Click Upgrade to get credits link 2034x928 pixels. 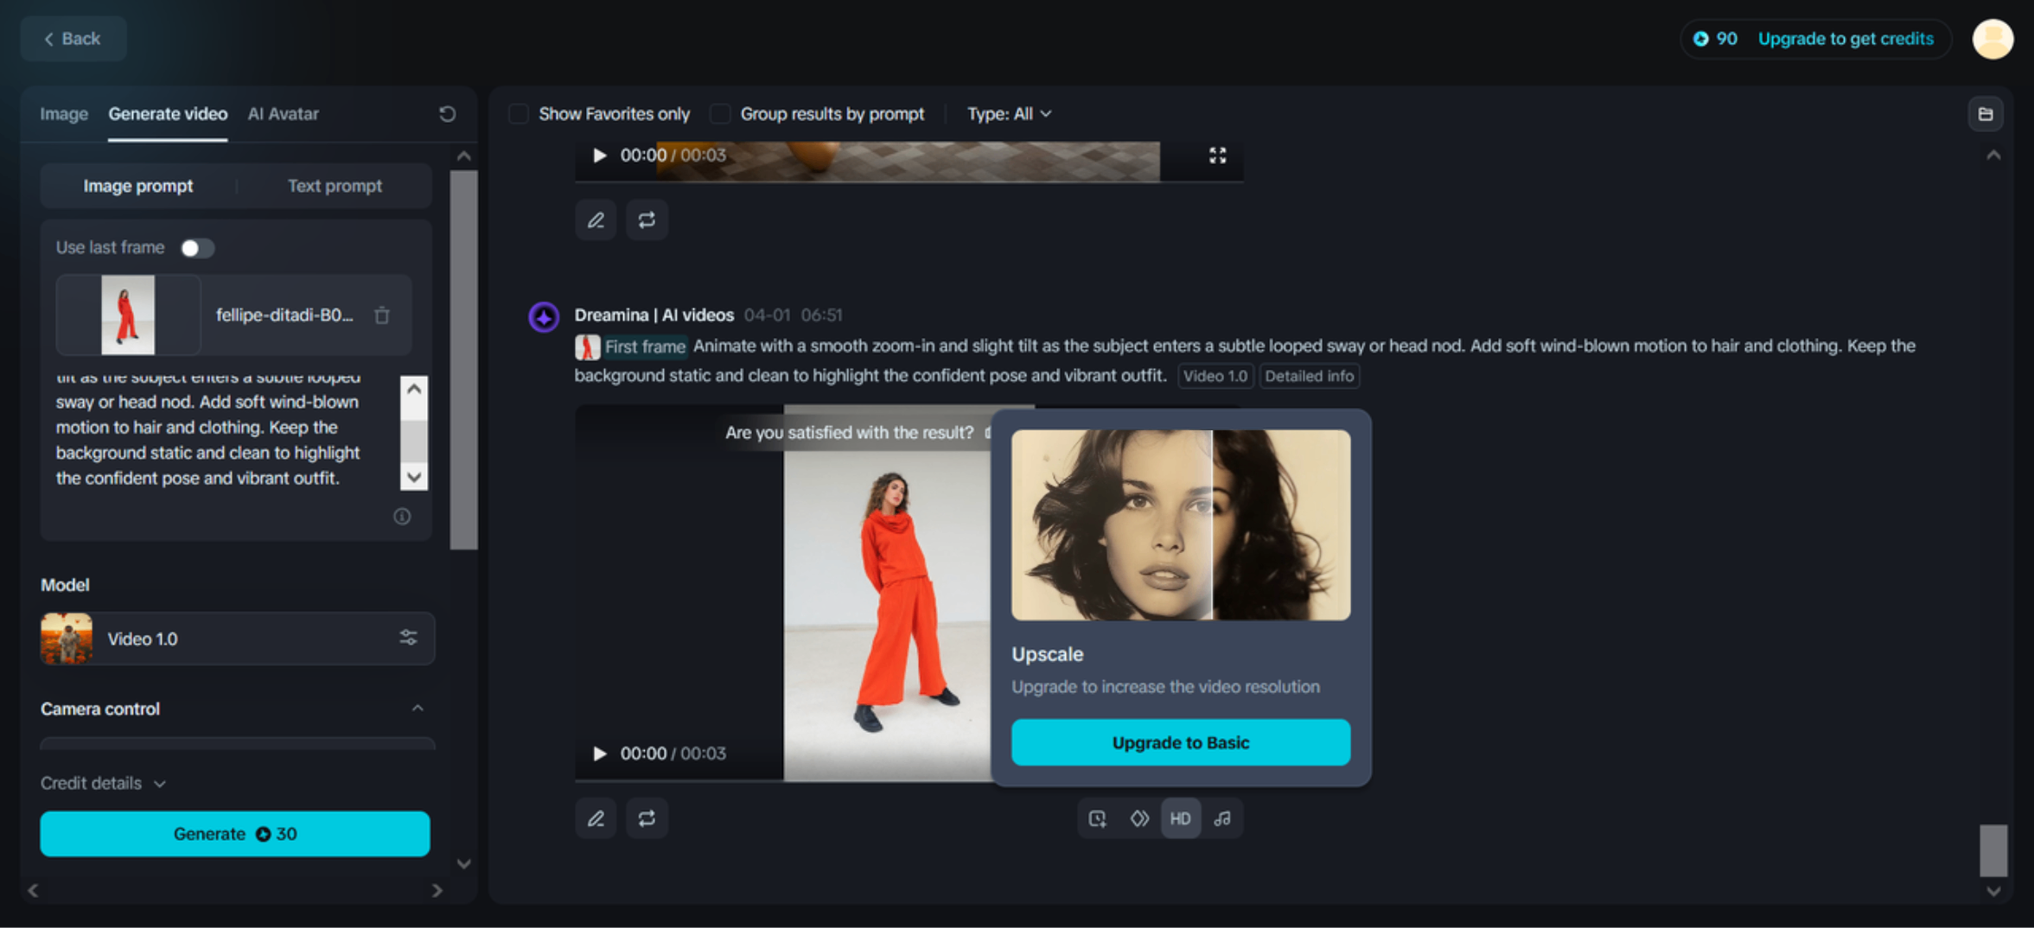click(x=1846, y=39)
